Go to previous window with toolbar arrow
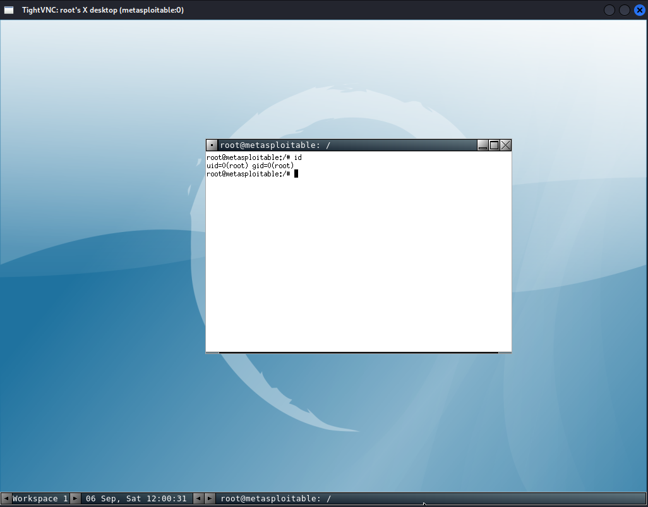This screenshot has height=507, width=648. click(198, 499)
